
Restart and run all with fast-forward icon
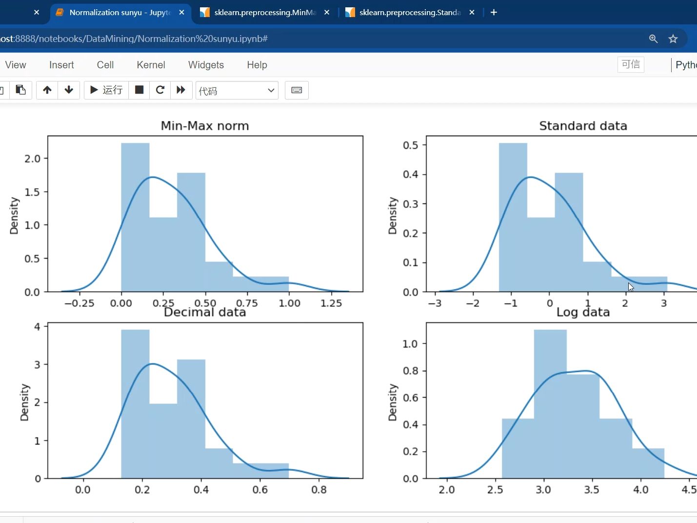coord(181,90)
